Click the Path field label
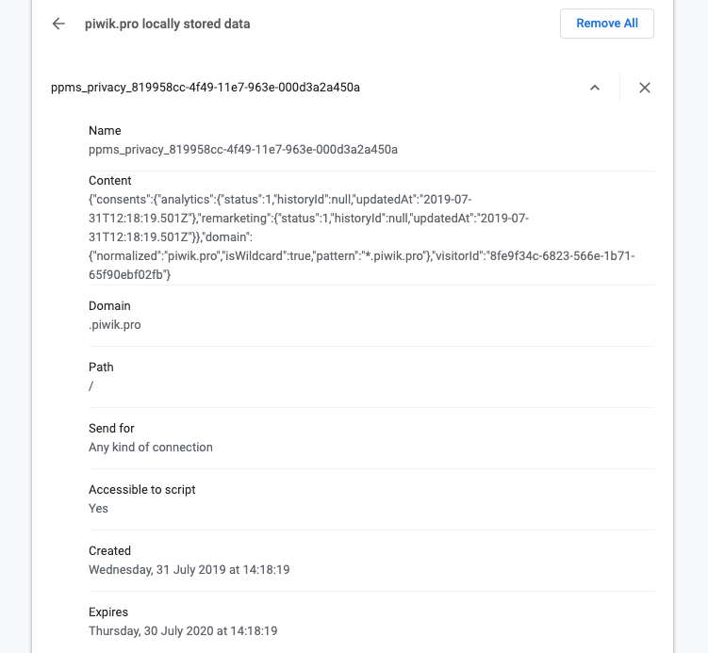 (101, 367)
